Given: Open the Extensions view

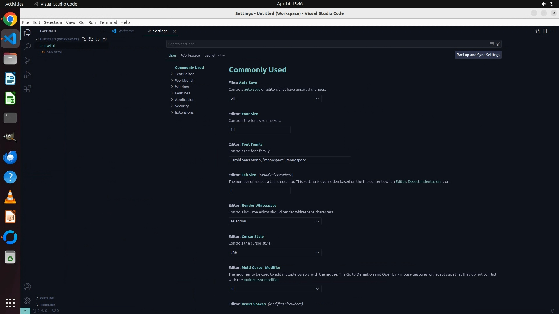Looking at the screenshot, I should 27,89.
